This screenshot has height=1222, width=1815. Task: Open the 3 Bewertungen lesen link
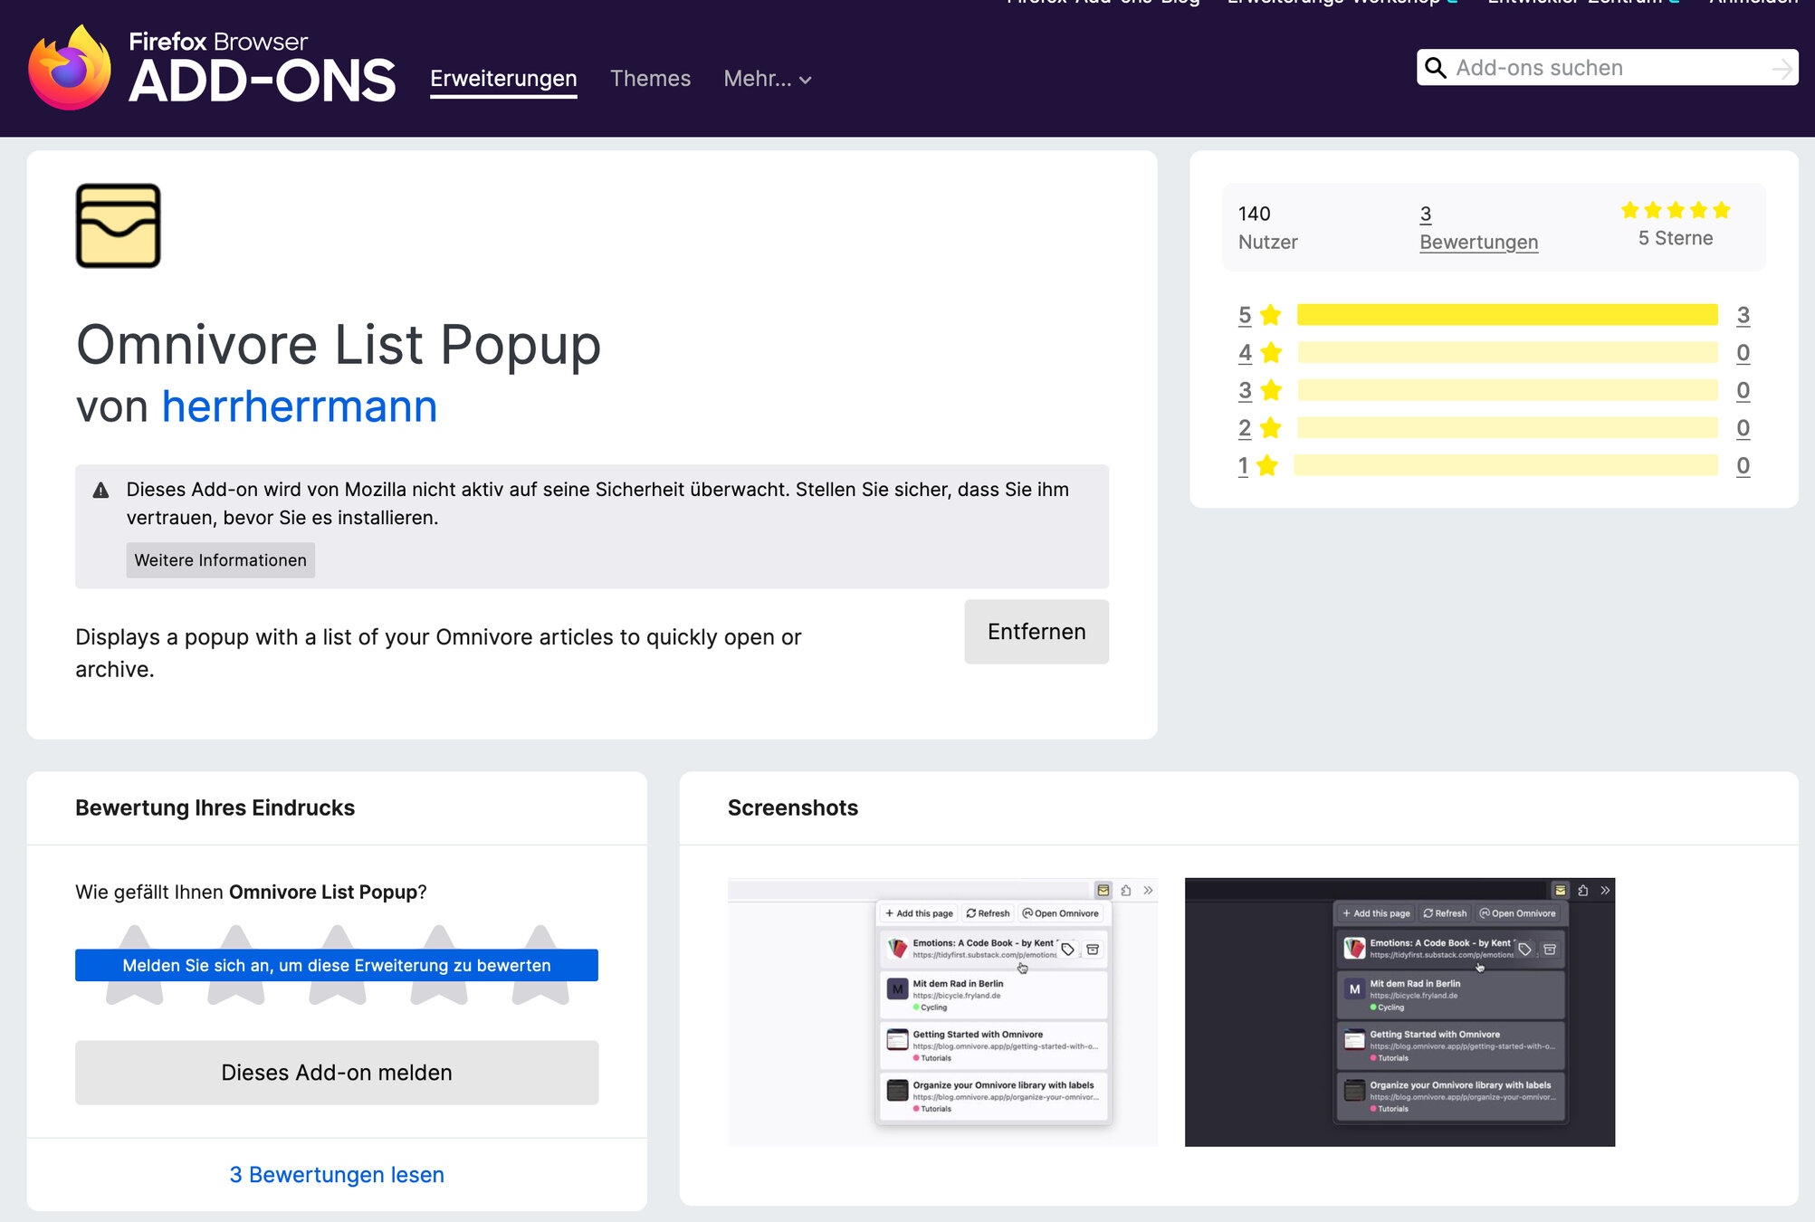337,1175
